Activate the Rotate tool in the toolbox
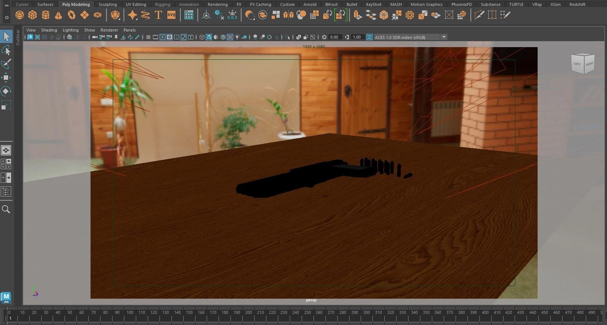The image size is (607, 325). click(x=6, y=91)
